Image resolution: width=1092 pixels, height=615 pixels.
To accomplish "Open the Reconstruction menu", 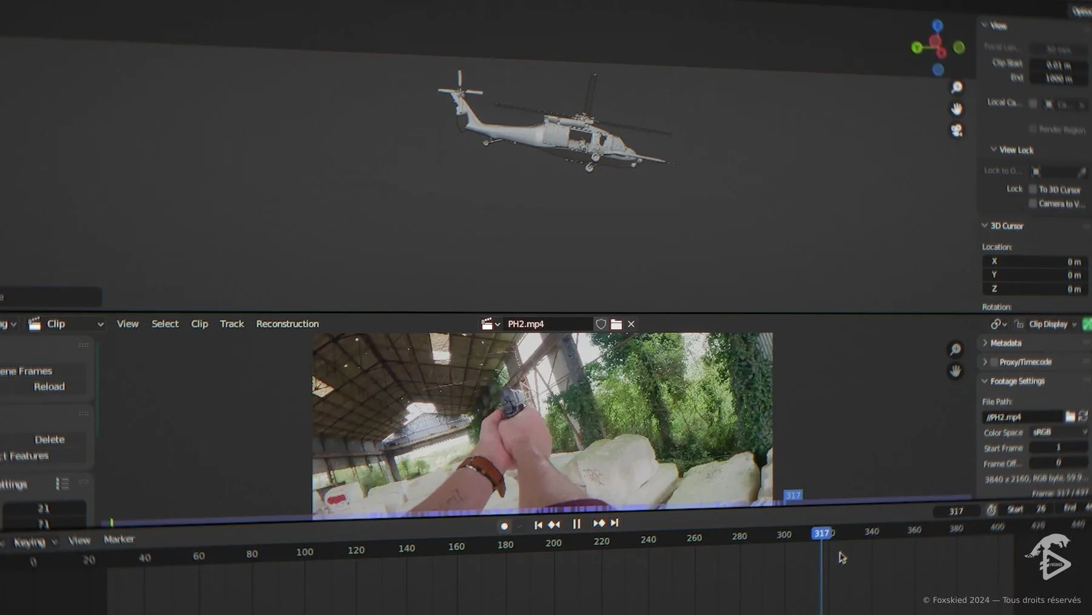I will pyautogui.click(x=287, y=324).
